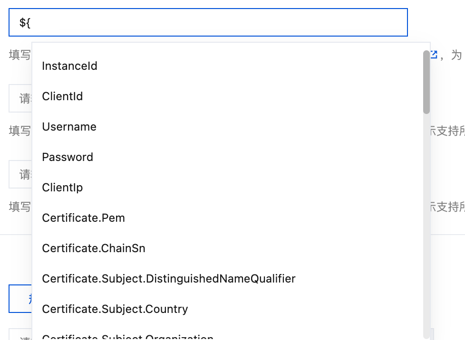Select Password from the suggestions
The height and width of the screenshot is (340, 465).
pyautogui.click(x=68, y=157)
